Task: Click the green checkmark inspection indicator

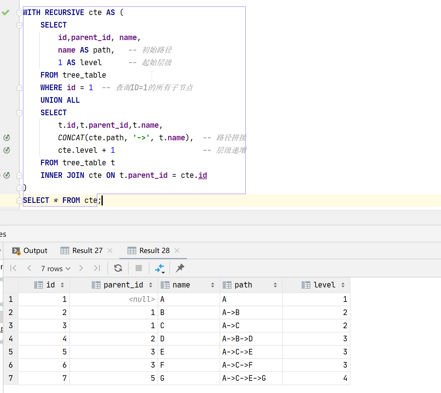Action: (x=6, y=13)
